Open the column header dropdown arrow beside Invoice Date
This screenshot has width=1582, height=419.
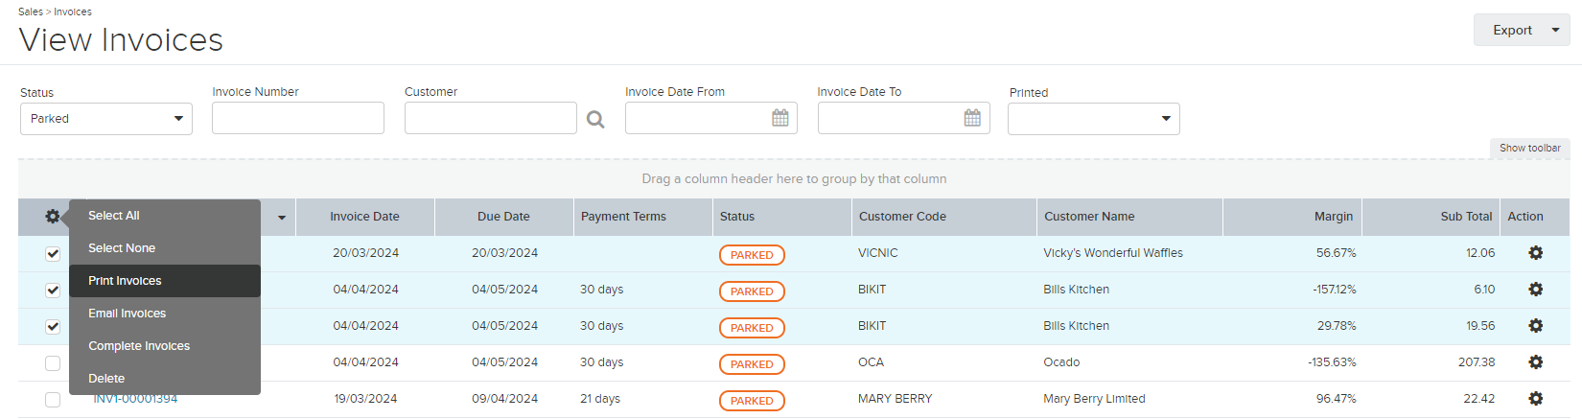point(282,218)
